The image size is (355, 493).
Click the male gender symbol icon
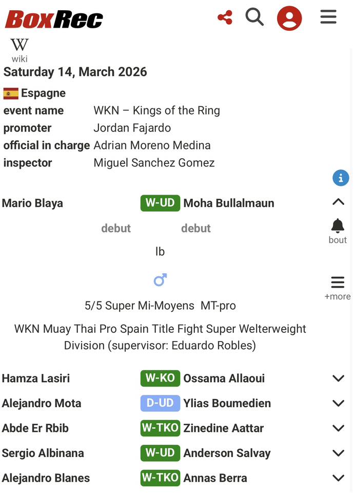[x=160, y=280]
